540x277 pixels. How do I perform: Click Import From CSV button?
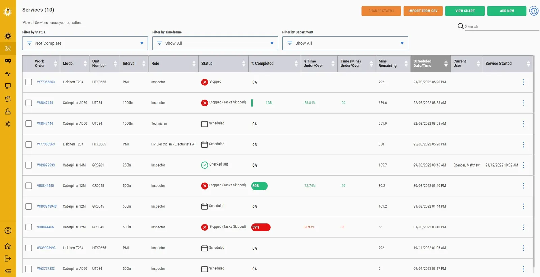(423, 11)
